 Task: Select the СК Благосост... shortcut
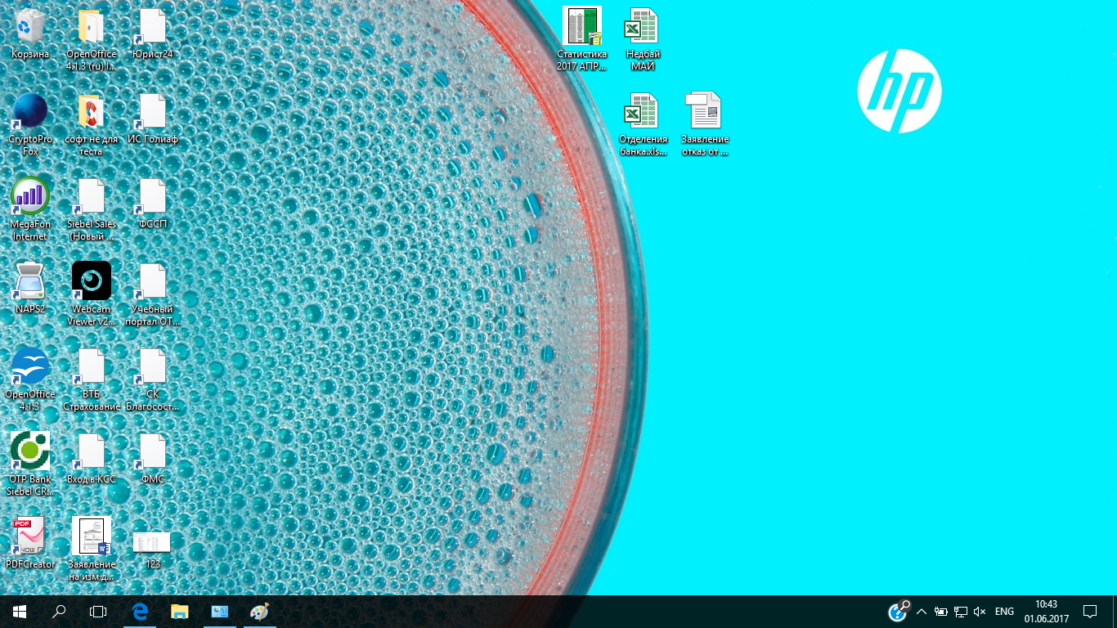[153, 367]
